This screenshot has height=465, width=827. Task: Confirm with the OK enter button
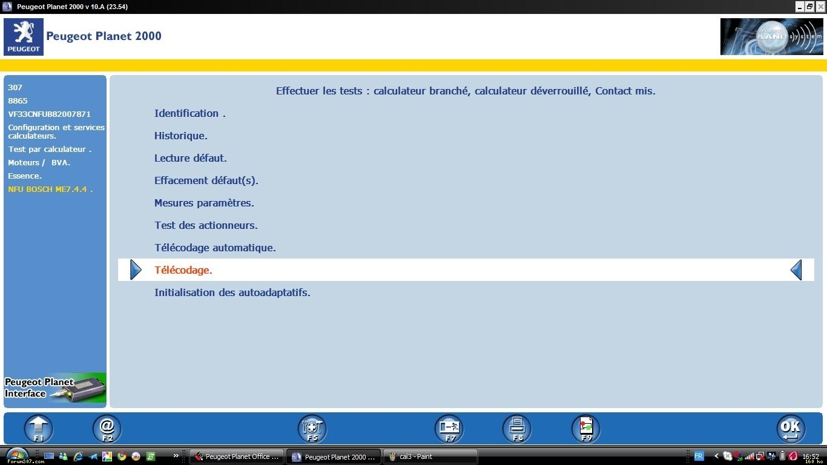pyautogui.click(x=791, y=429)
